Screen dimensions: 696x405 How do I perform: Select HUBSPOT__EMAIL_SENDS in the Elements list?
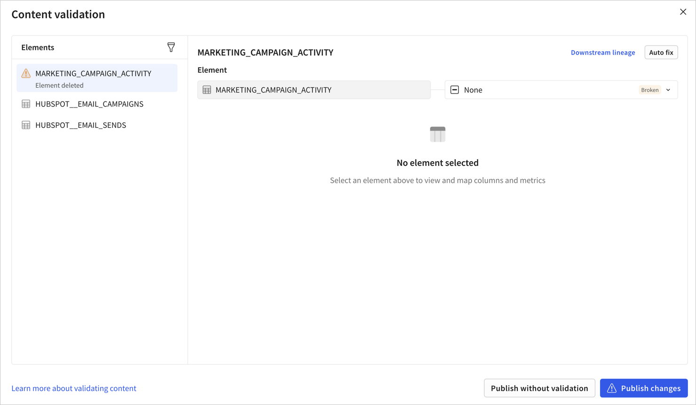(x=80, y=125)
